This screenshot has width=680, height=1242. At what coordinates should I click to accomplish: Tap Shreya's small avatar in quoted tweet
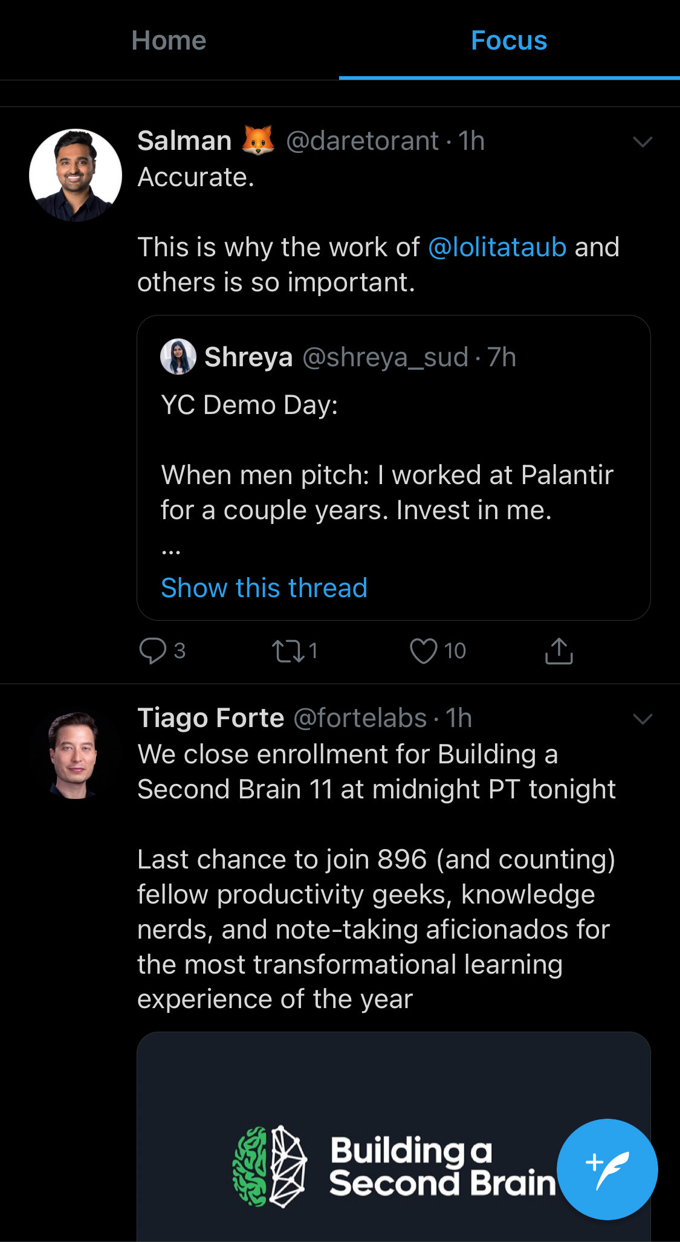[178, 357]
